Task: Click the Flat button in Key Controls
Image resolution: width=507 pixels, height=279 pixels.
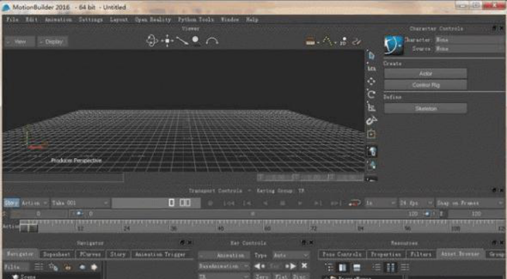Action: [281, 276]
